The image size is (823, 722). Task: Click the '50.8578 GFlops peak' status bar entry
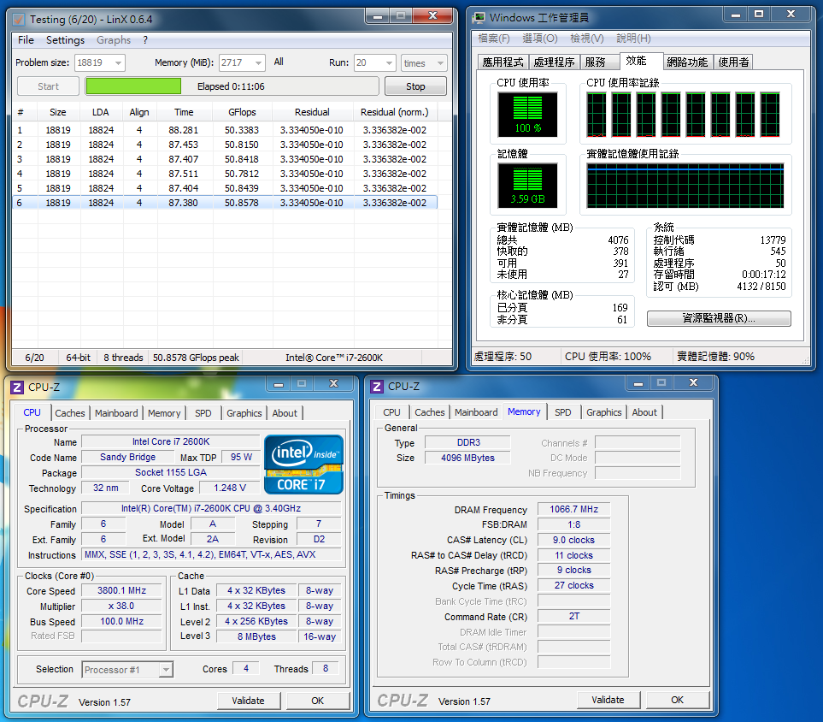coord(196,358)
